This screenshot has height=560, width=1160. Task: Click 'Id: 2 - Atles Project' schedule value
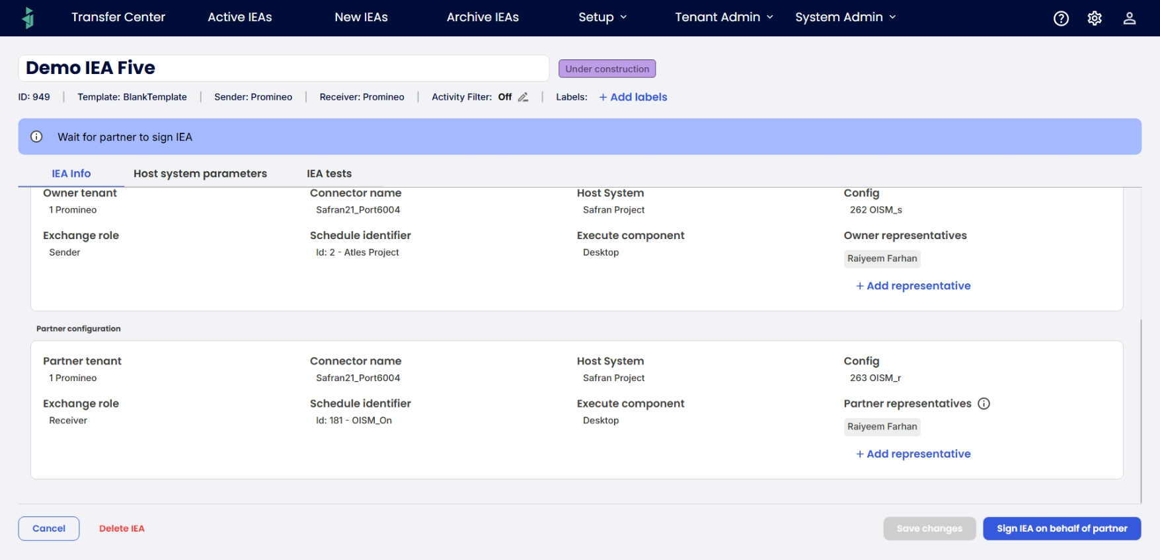pyautogui.click(x=358, y=252)
